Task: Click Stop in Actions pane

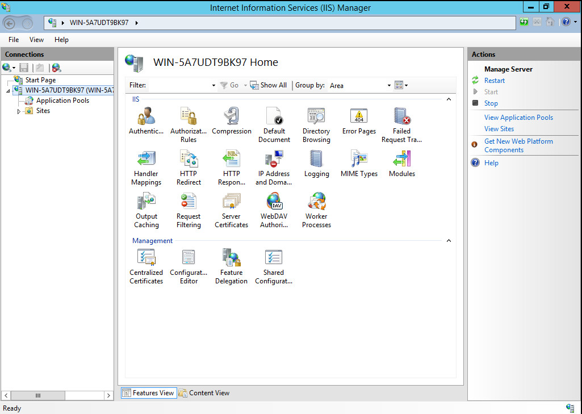Action: [491, 103]
